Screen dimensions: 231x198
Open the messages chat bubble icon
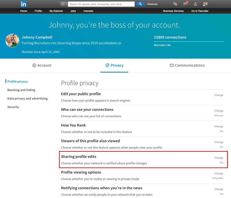click(x=175, y=4)
